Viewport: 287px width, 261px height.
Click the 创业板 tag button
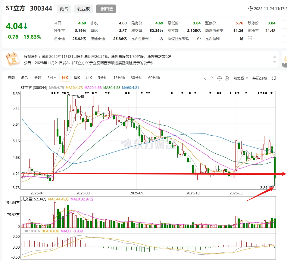pos(83,9)
